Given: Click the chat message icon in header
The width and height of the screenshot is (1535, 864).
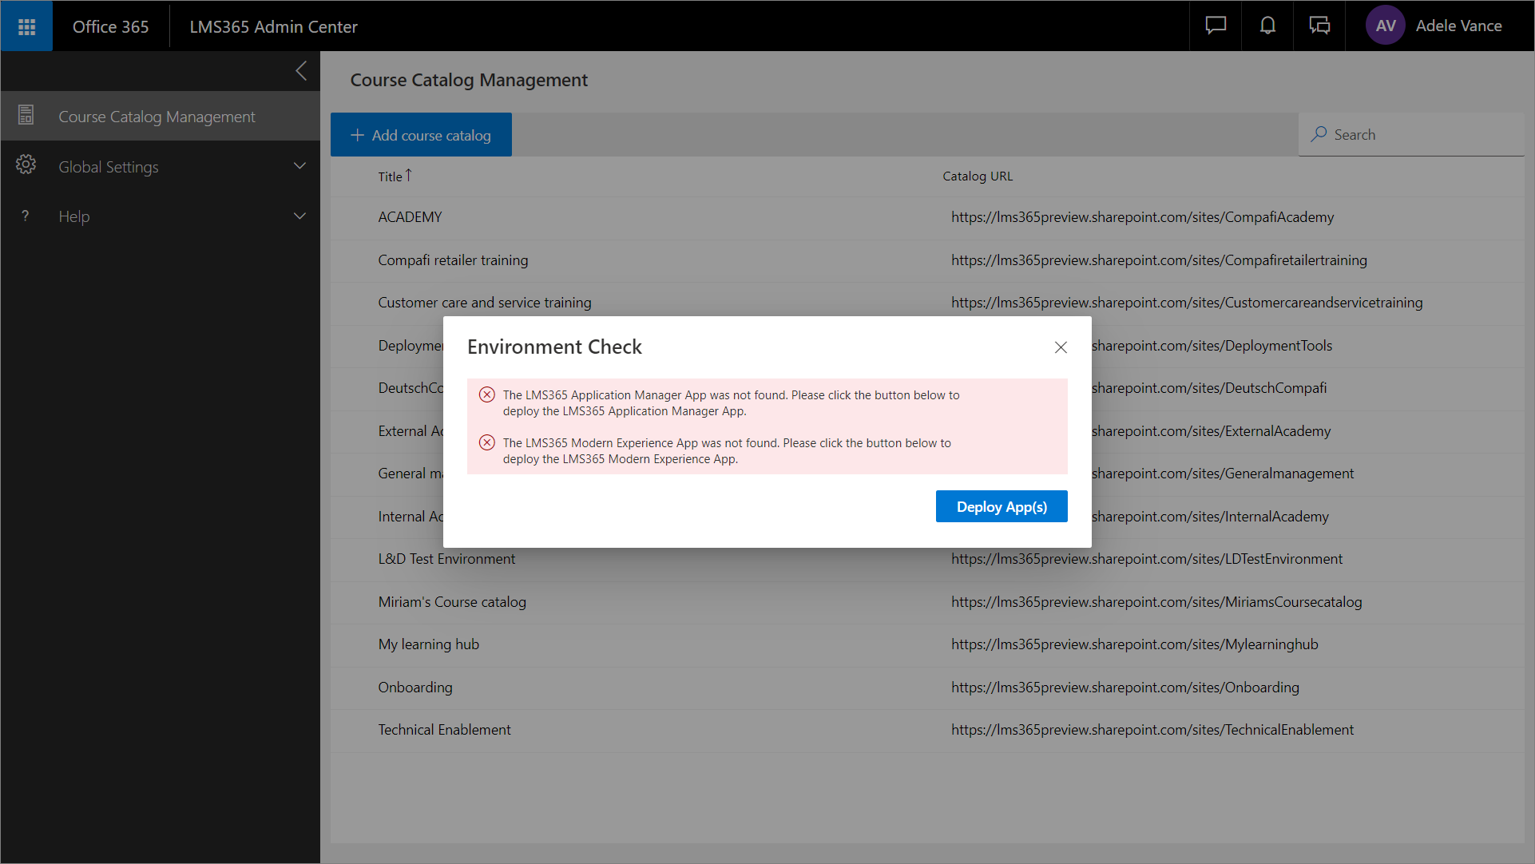Looking at the screenshot, I should (1215, 26).
